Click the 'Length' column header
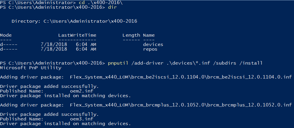The width and height of the screenshot is (294, 128). (x=131, y=35)
